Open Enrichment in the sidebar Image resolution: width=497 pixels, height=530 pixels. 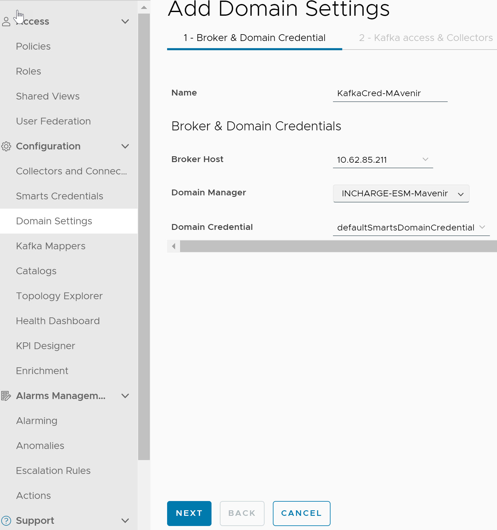point(42,371)
